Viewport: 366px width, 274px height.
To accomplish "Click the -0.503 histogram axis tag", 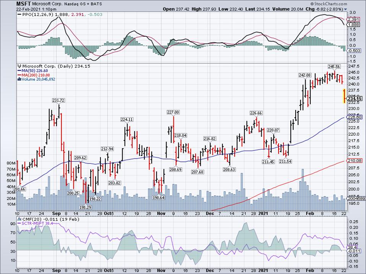I will click(354, 51).
